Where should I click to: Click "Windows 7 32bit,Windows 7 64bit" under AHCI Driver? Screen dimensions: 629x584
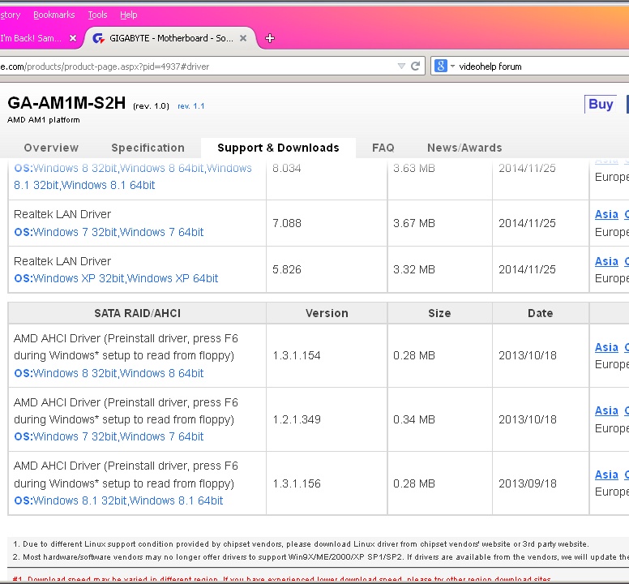118,436
